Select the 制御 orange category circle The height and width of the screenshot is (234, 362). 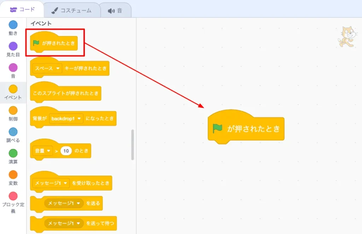(x=13, y=110)
